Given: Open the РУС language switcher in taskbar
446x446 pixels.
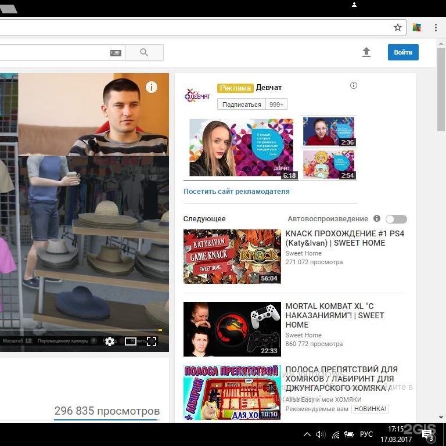Looking at the screenshot, I should [366, 434].
